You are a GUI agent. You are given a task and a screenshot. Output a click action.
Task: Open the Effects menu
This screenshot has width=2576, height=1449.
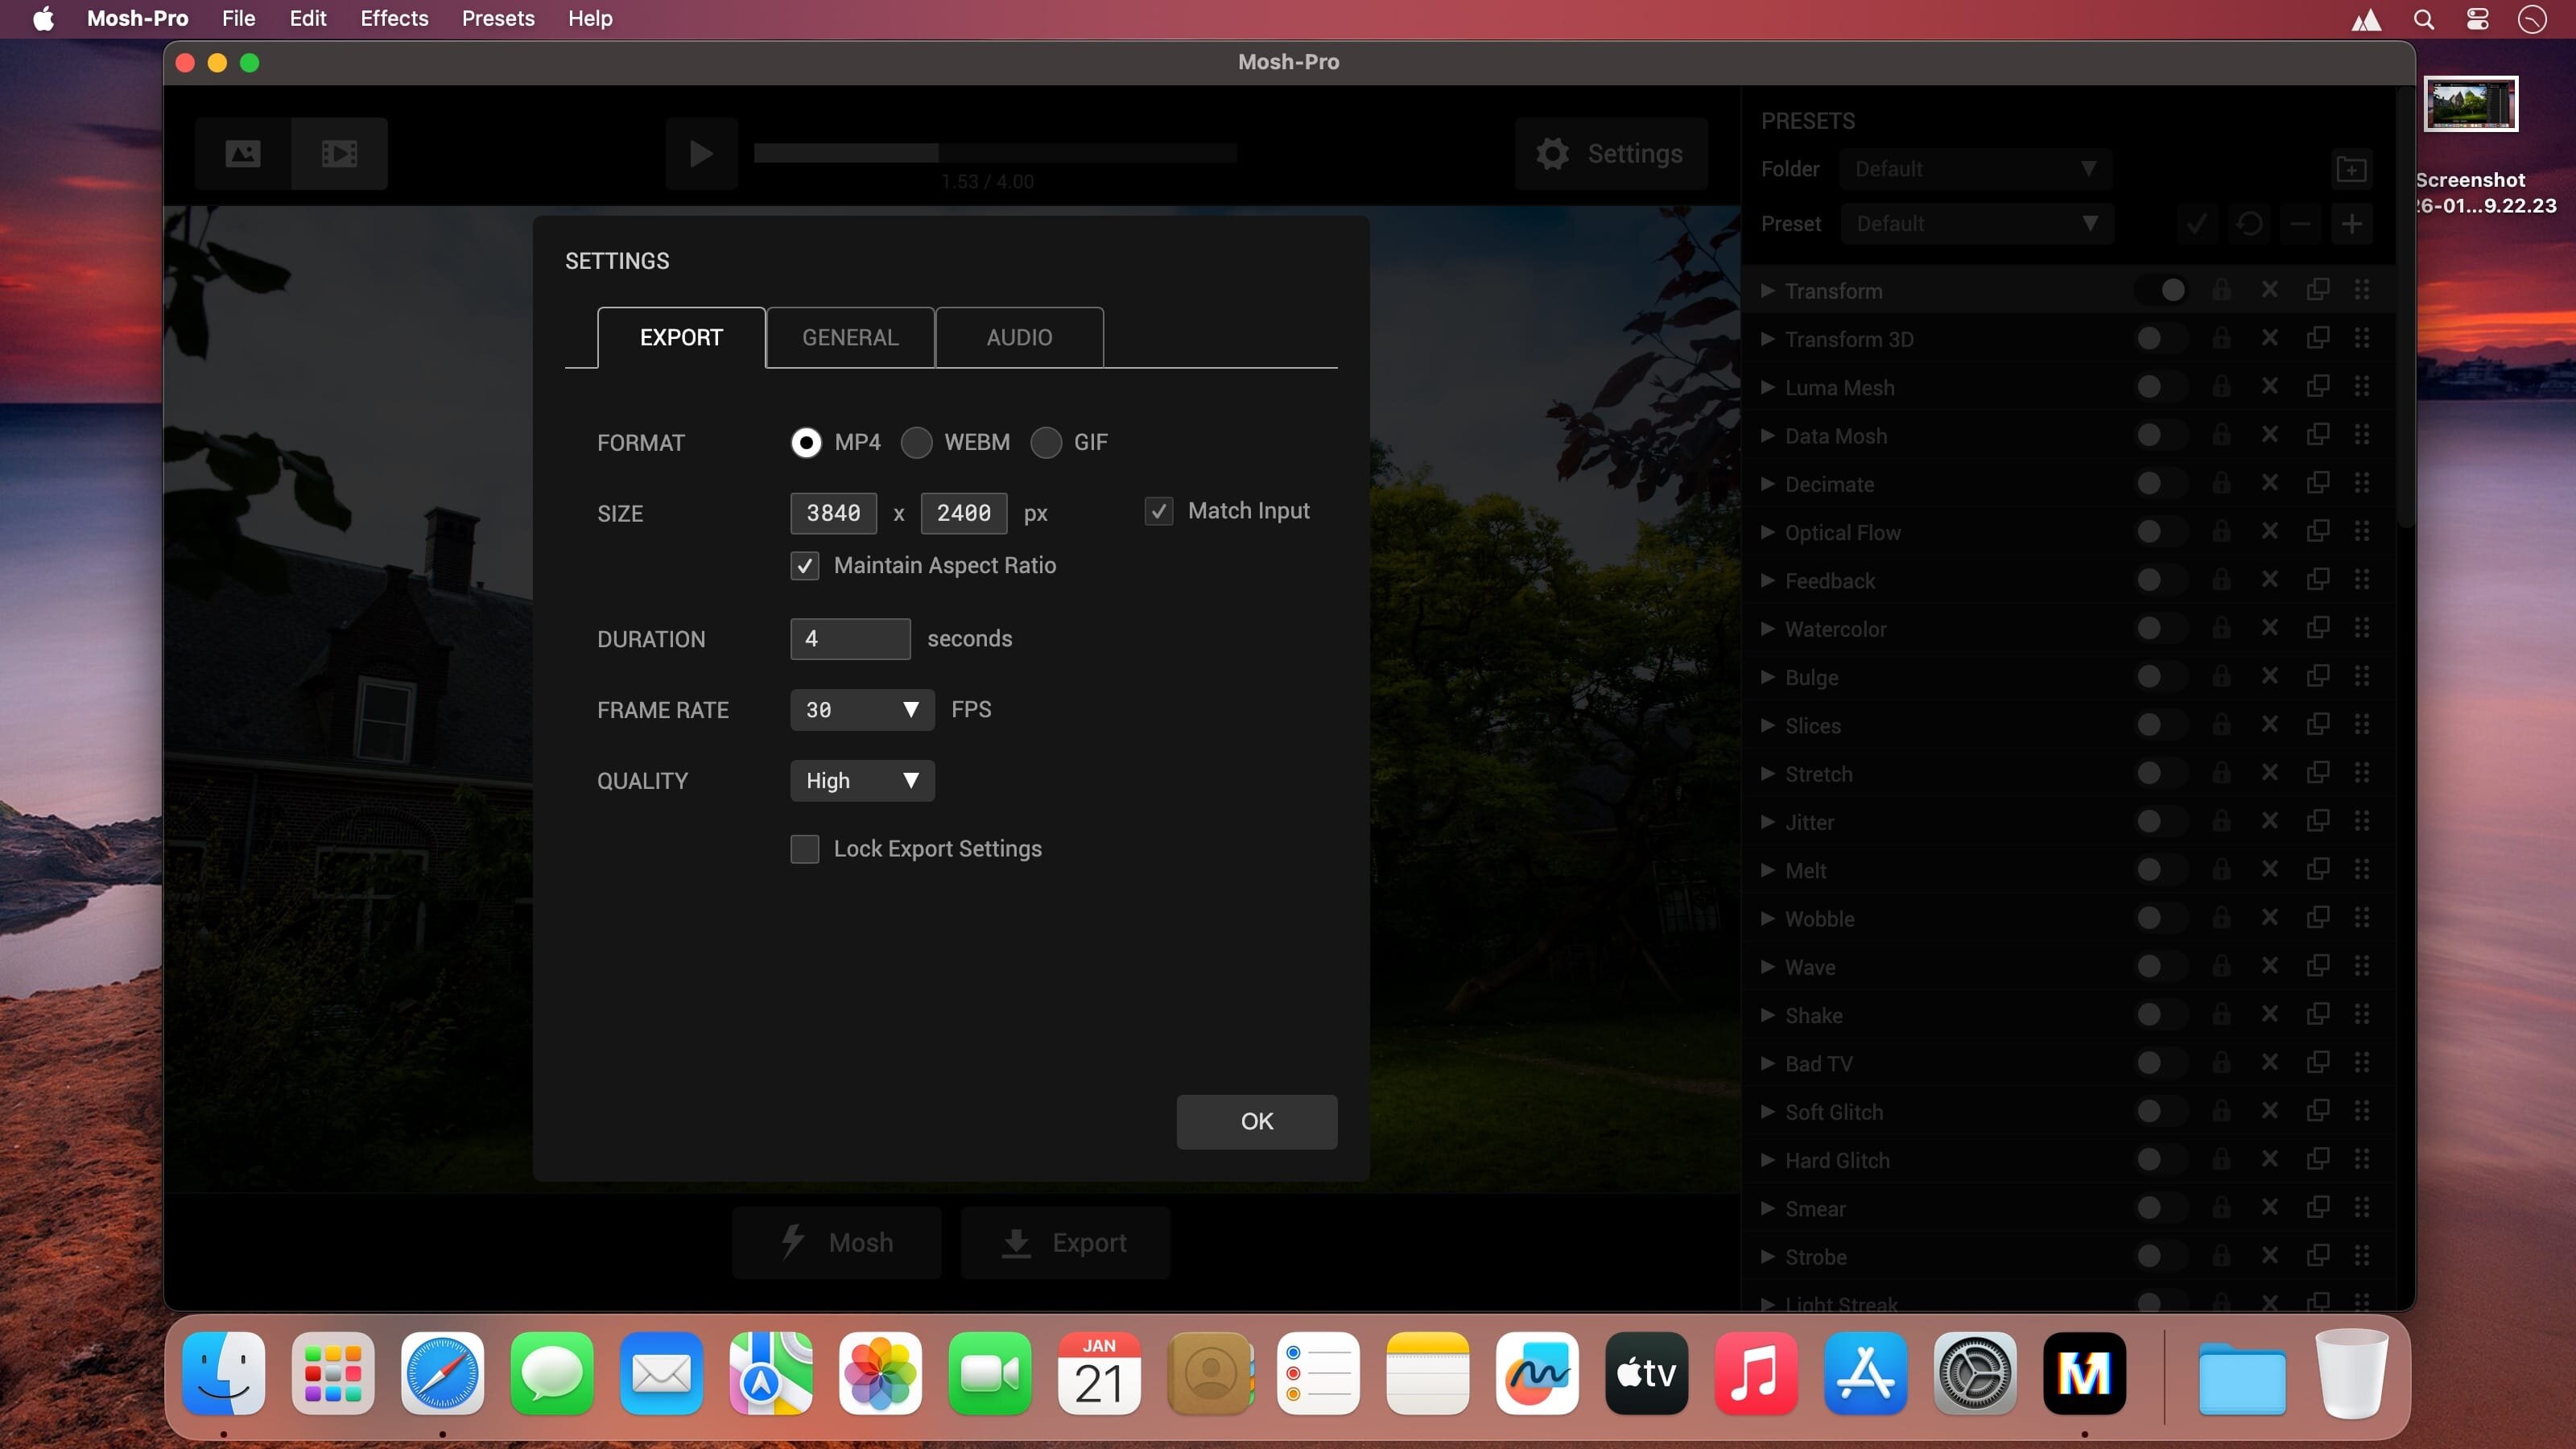[394, 18]
